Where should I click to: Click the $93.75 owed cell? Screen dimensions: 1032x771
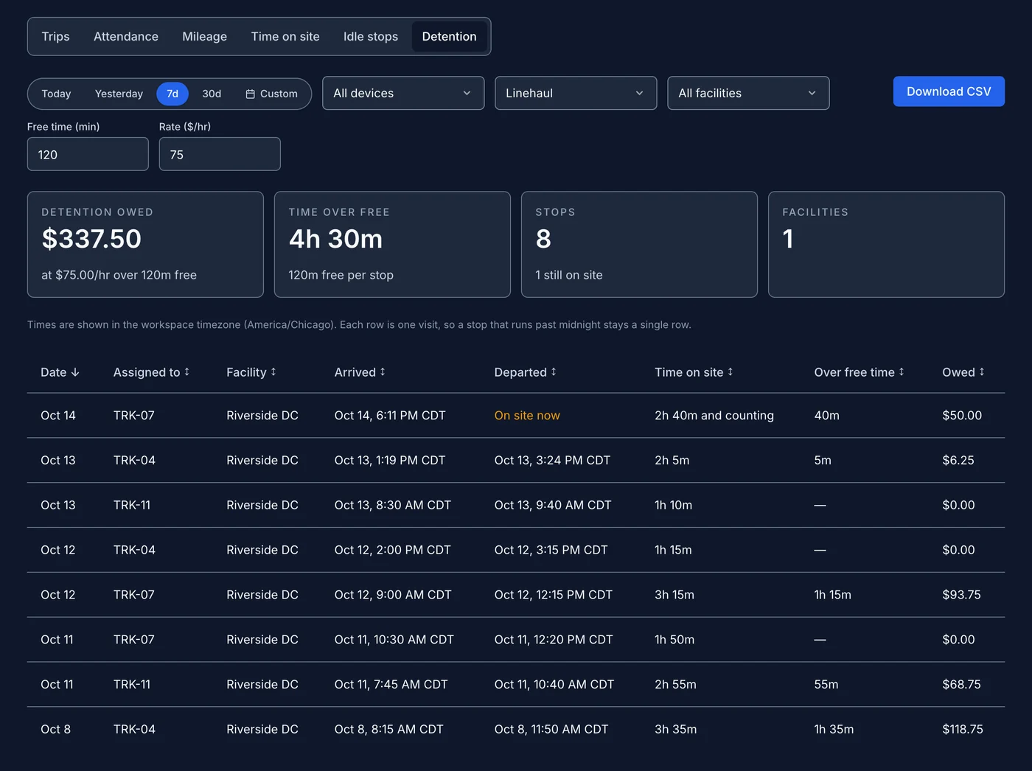tap(961, 595)
